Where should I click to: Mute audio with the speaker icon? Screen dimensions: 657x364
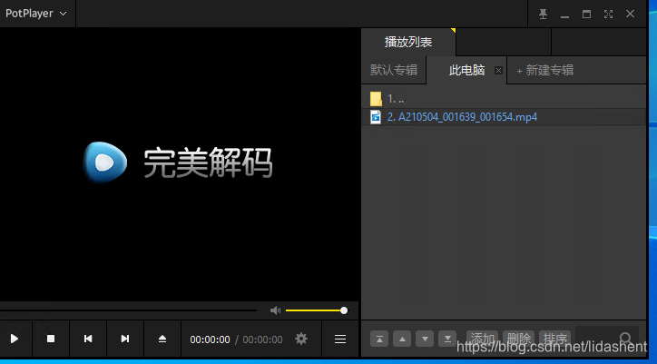pyautogui.click(x=275, y=310)
